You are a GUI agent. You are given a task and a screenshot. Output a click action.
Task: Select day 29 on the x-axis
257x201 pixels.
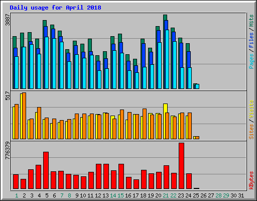226,195
